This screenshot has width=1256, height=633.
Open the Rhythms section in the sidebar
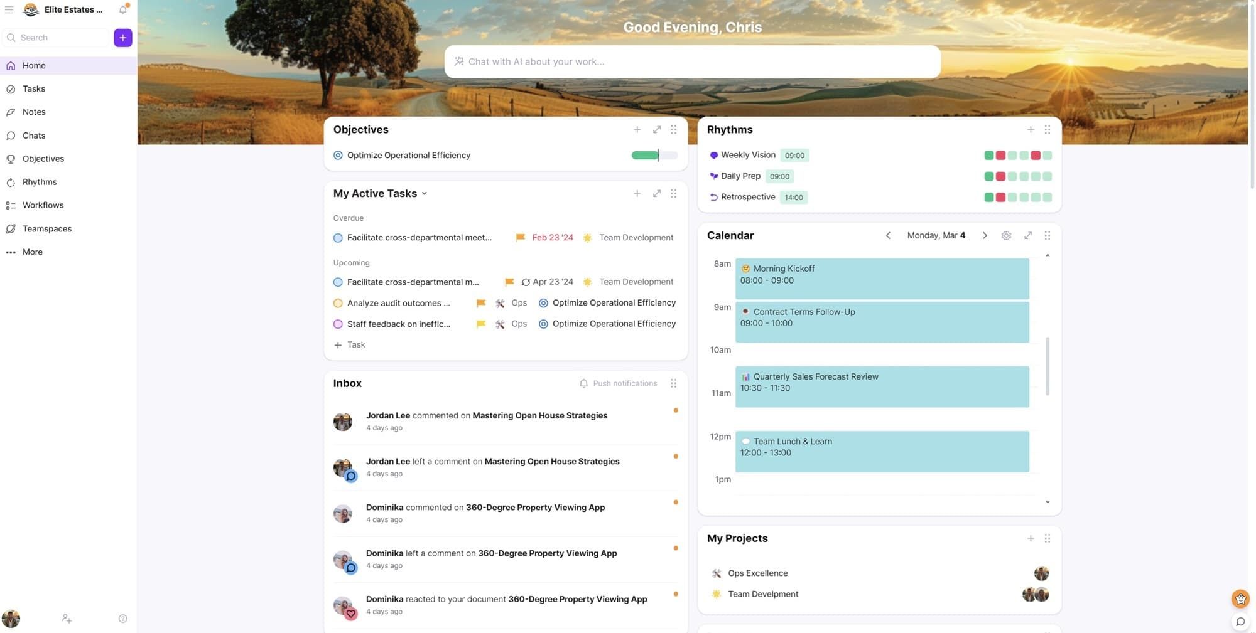(40, 181)
